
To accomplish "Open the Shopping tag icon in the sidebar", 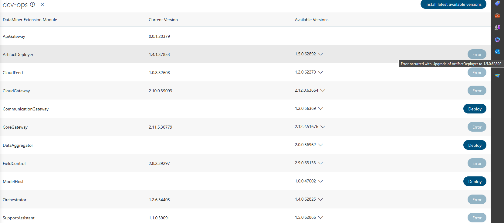I will click(x=497, y=3).
